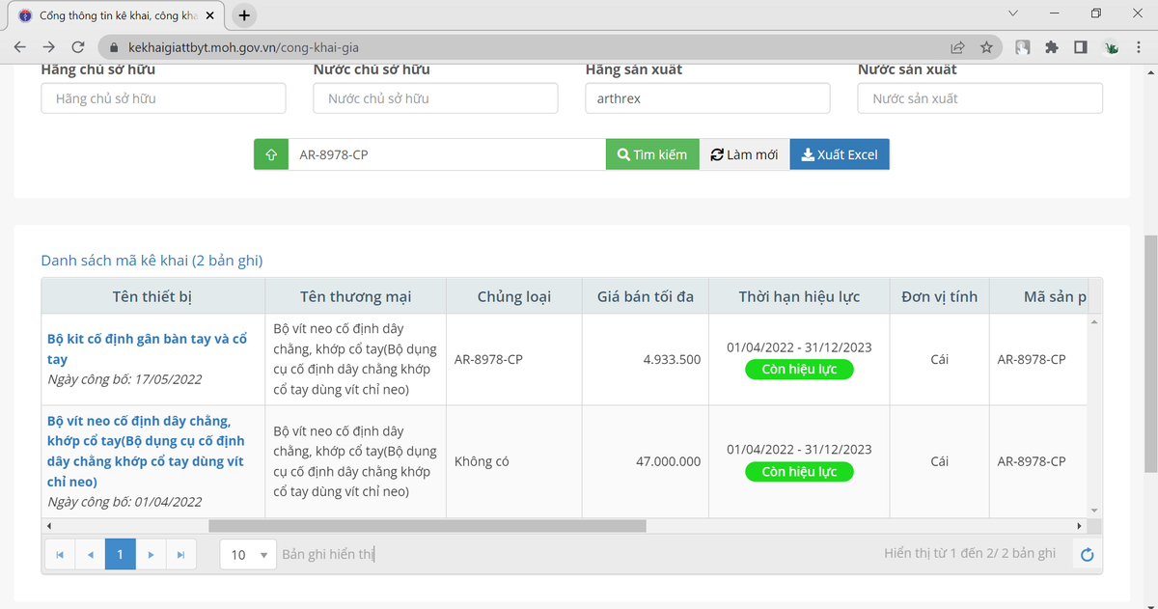Go to the last page of results
Viewport: 1158px width, 609px height.
pos(180,555)
